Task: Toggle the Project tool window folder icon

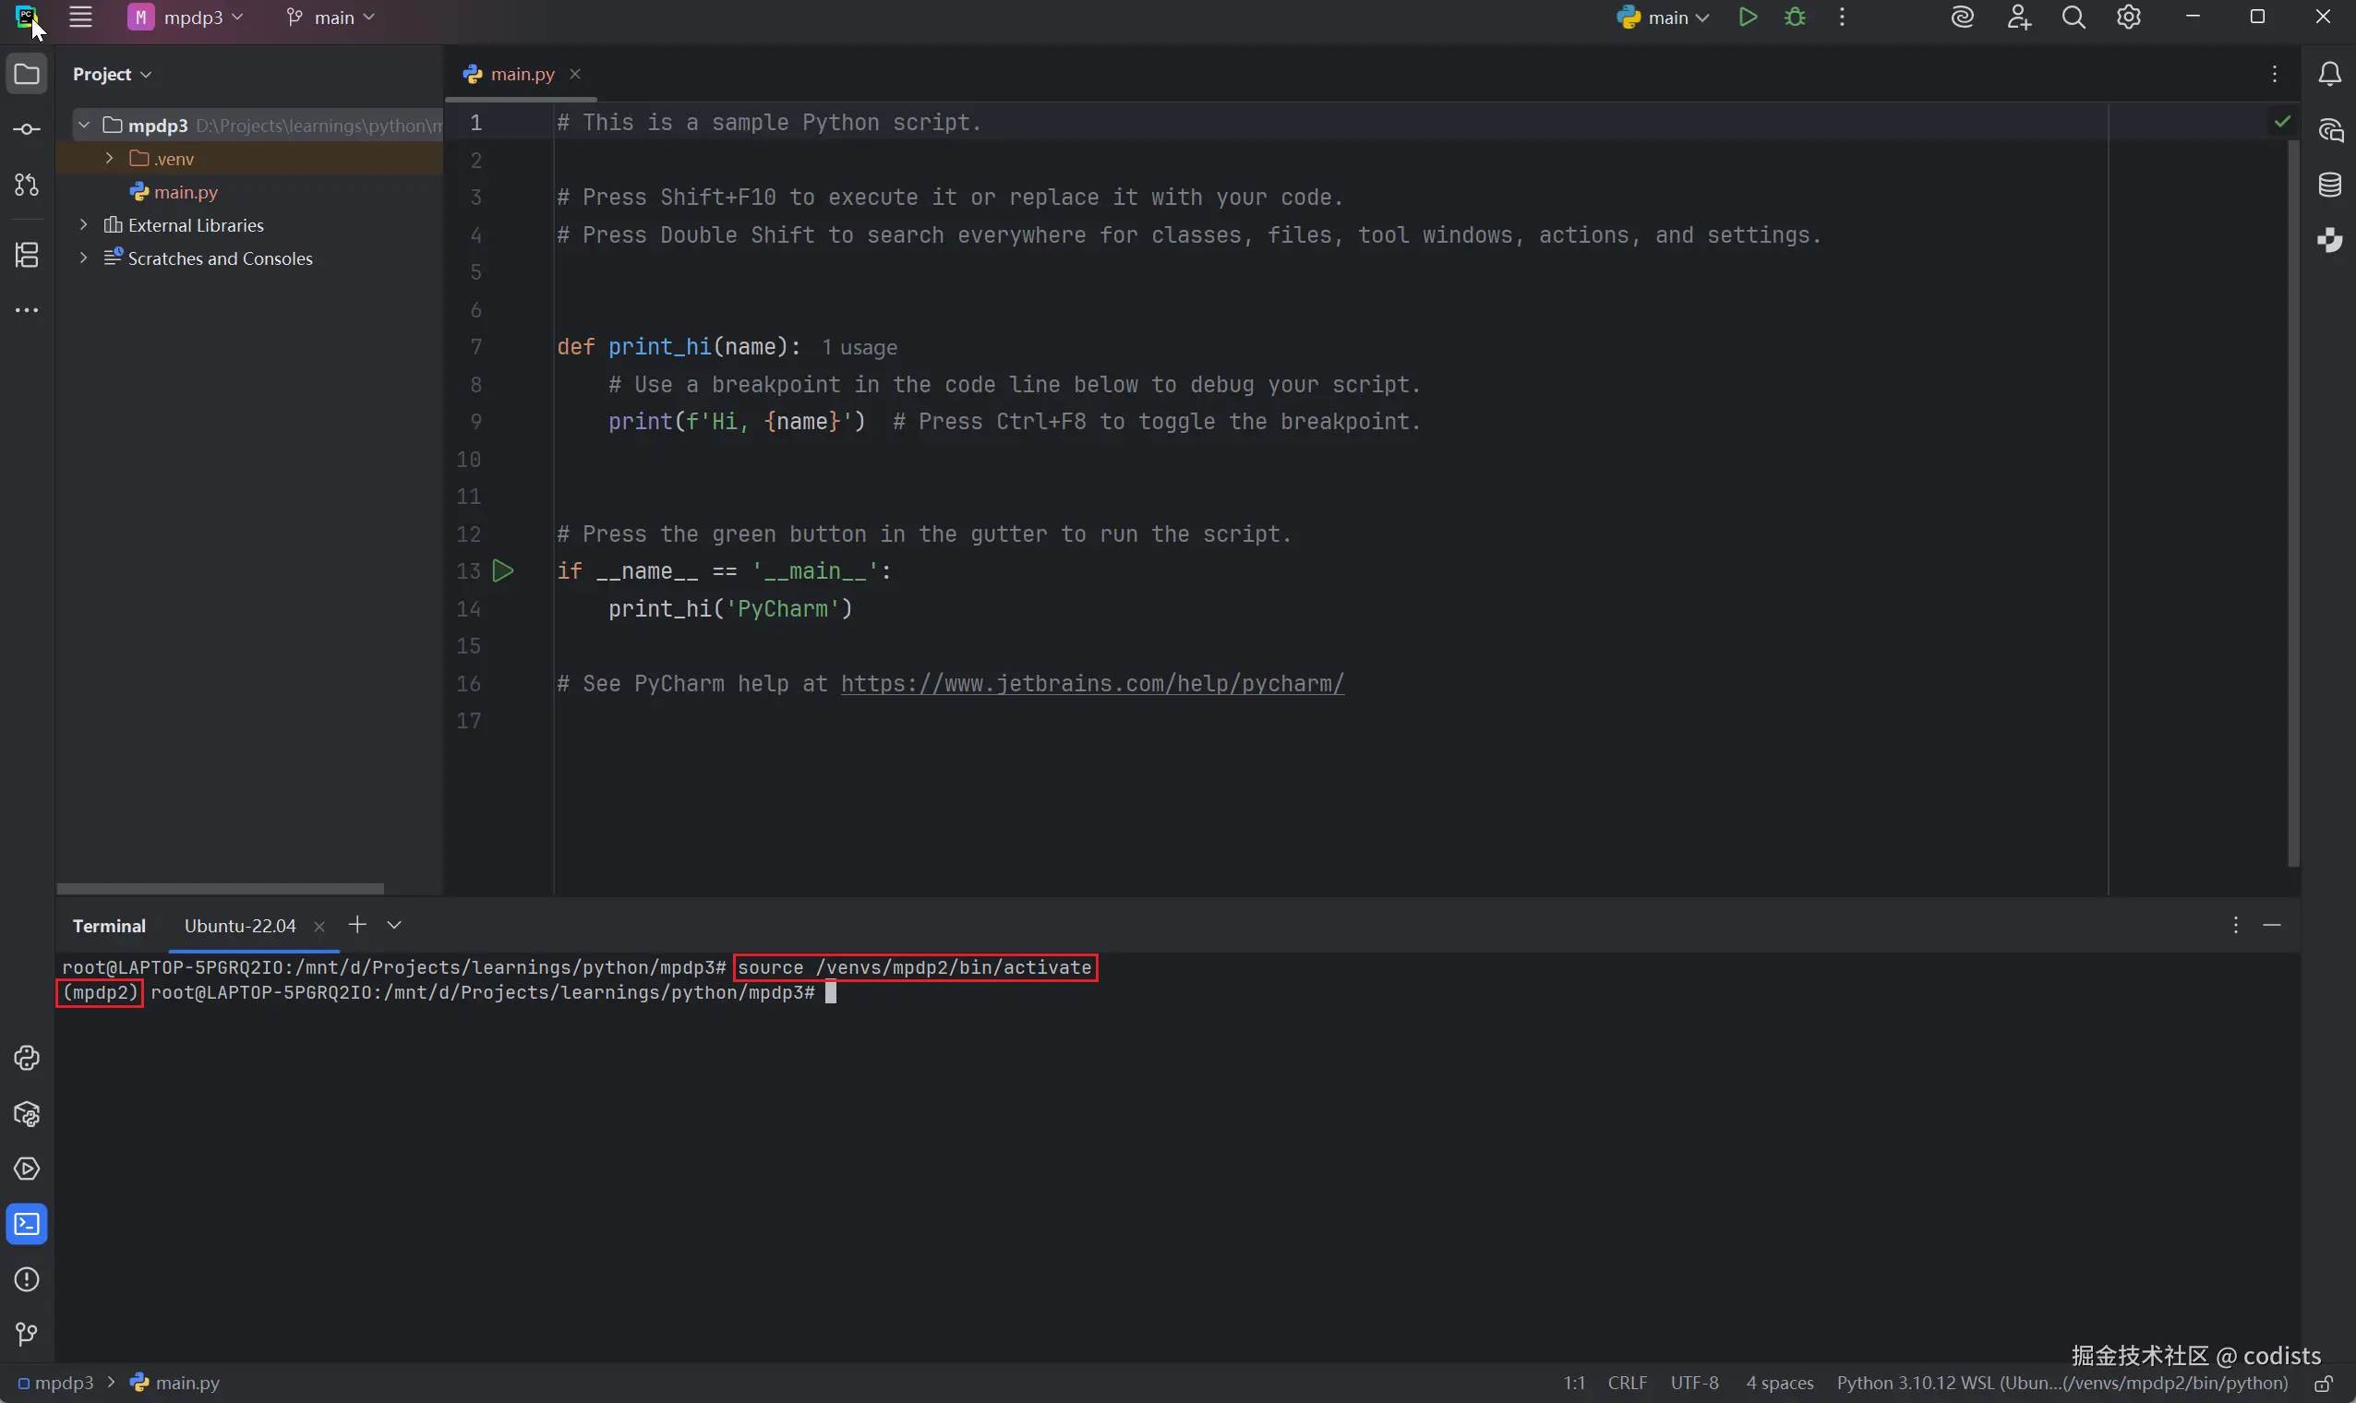Action: click(27, 74)
